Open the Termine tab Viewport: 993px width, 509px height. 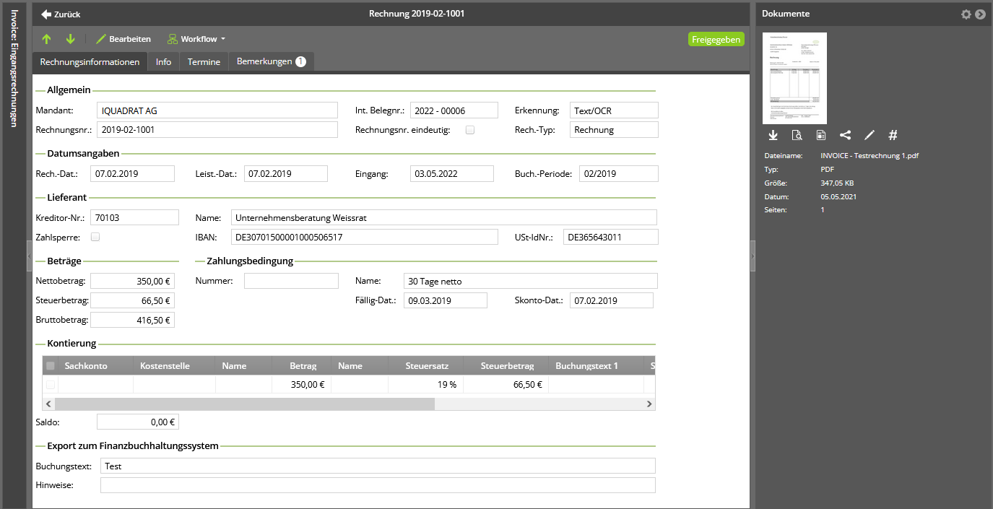204,62
